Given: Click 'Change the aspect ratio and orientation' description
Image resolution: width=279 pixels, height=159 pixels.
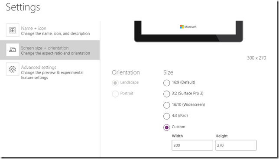Looking at the screenshot, I should [x=55, y=53].
